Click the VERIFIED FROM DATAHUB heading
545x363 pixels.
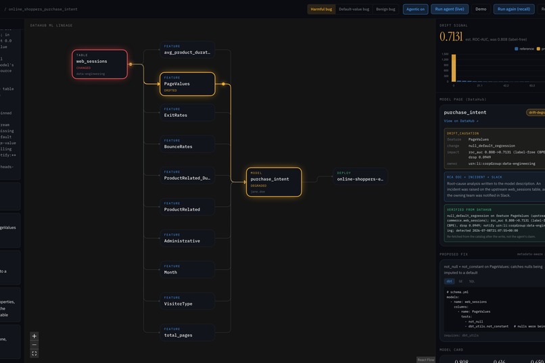469,210
